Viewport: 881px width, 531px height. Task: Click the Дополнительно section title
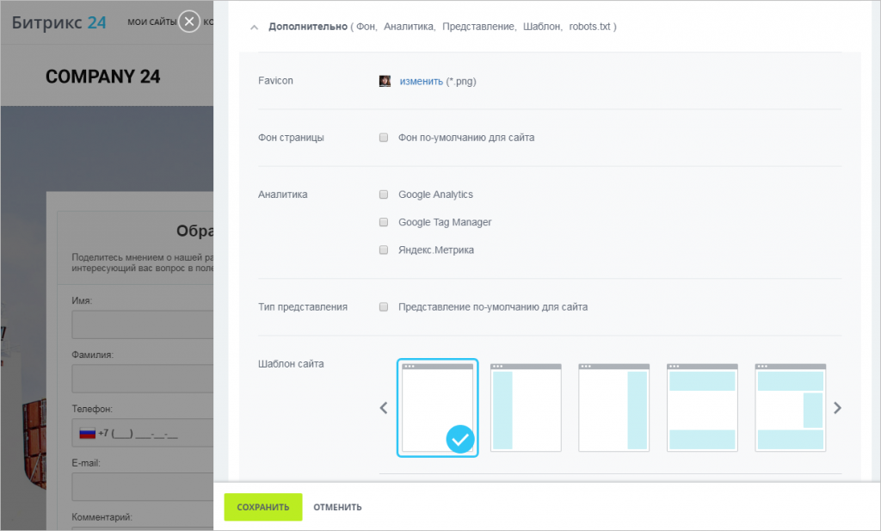[x=308, y=27]
